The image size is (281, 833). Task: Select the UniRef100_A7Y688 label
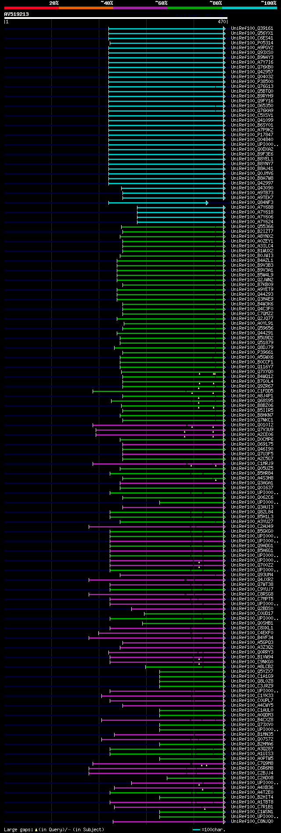(252, 207)
